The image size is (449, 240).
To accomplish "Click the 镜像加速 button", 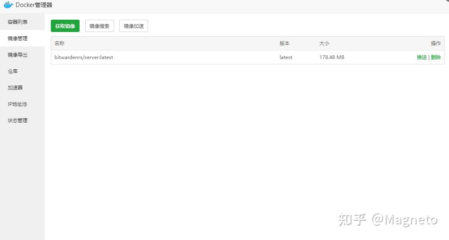I will (x=133, y=26).
